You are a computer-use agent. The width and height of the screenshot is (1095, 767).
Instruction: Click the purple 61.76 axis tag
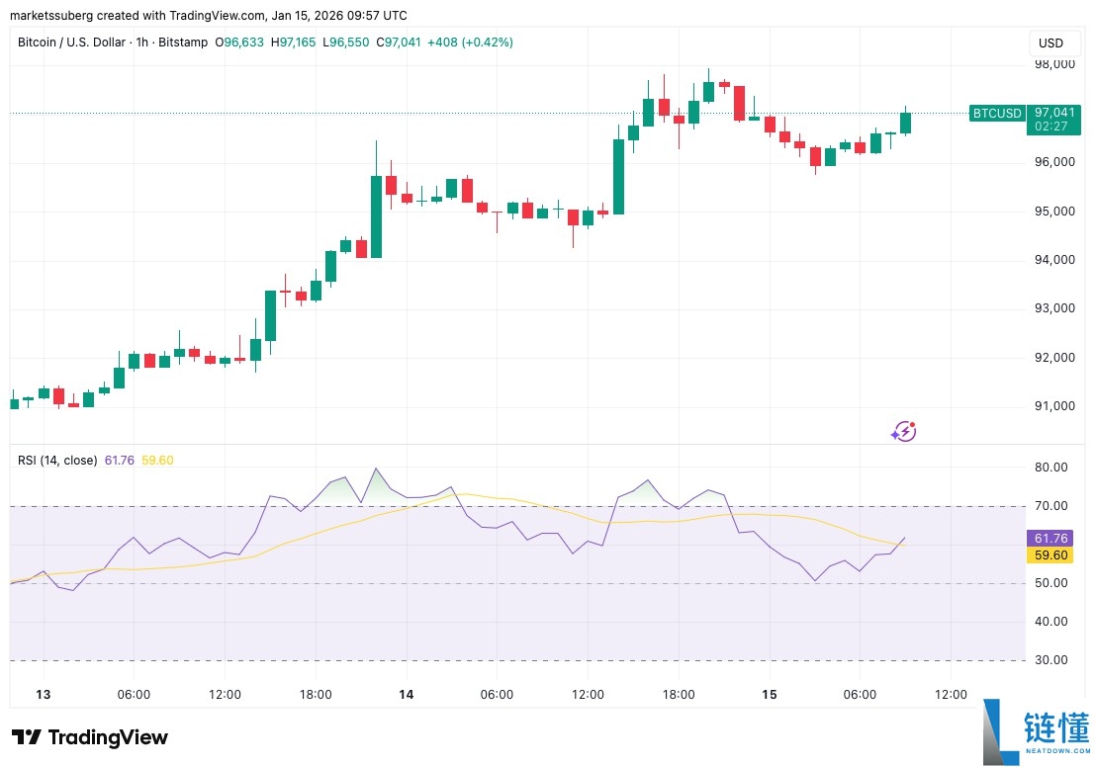(1049, 538)
